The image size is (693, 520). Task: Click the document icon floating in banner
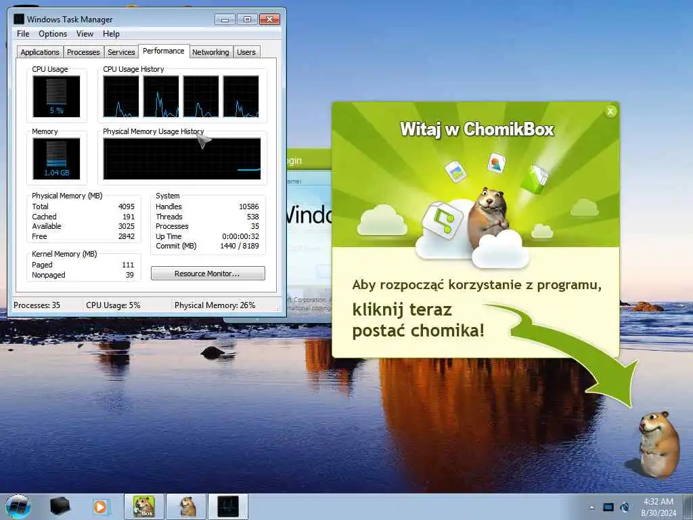(x=455, y=171)
